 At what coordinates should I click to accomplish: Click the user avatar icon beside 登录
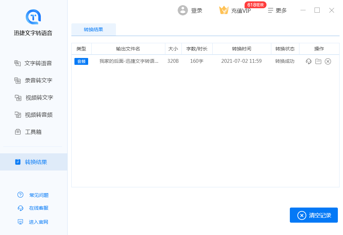183,10
